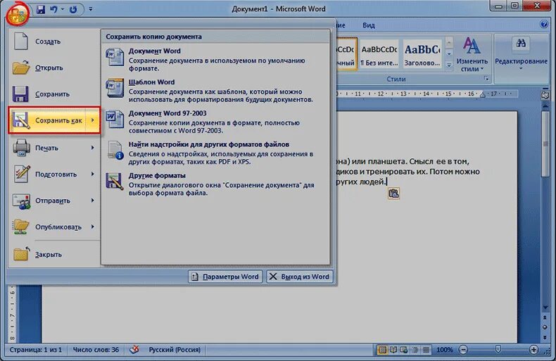Switch to Full Screen Reading view

pyautogui.click(x=393, y=350)
